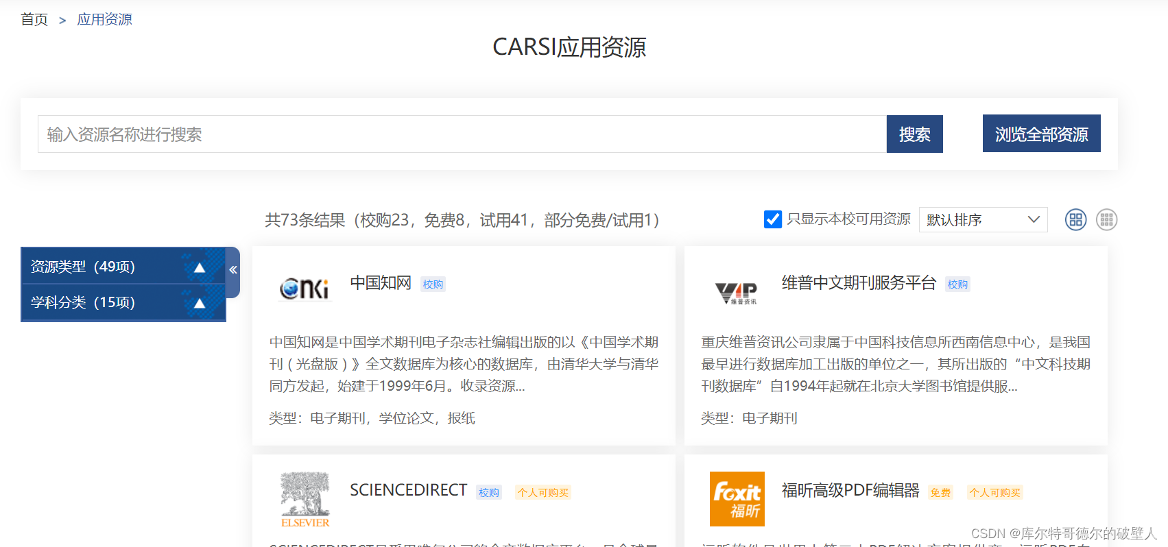Expand 资源类型 (49项) filter panel
The height and width of the screenshot is (547, 1168).
click(x=123, y=267)
